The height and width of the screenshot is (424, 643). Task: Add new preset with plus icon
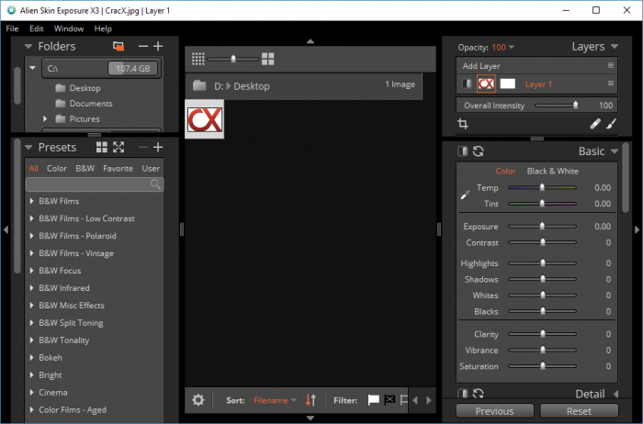(x=158, y=147)
